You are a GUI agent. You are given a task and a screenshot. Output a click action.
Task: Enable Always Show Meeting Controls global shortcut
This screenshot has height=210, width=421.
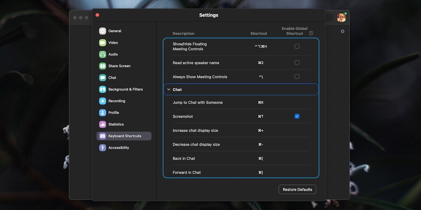tap(297, 76)
